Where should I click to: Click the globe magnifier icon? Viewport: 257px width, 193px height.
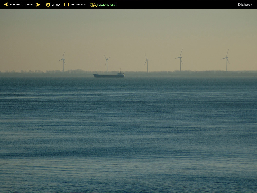coord(94,5)
